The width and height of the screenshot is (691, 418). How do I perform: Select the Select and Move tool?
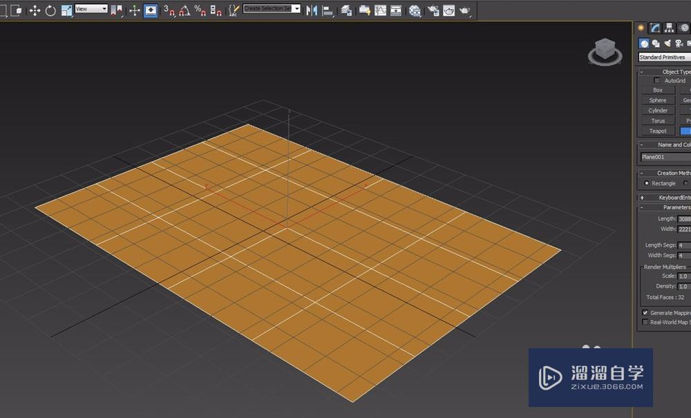pyautogui.click(x=36, y=9)
